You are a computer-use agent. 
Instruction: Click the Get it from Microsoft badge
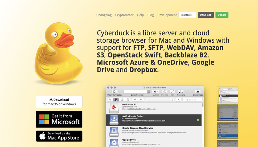[59, 119]
